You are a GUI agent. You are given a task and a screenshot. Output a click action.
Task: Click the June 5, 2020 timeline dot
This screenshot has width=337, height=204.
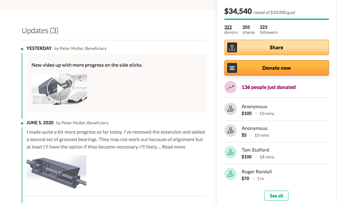pos(22,123)
